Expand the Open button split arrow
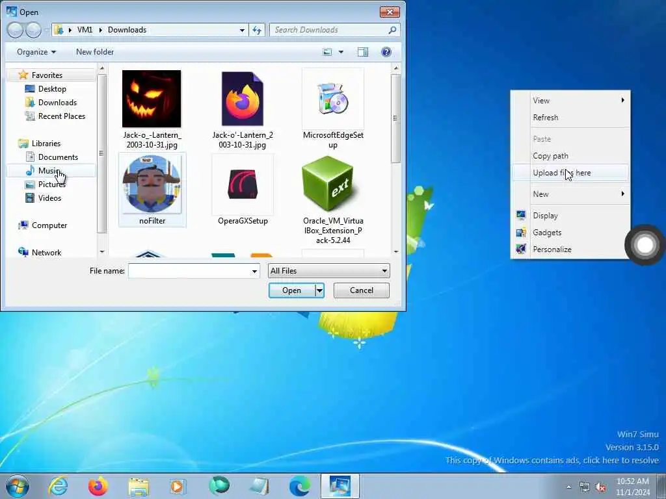 point(319,290)
